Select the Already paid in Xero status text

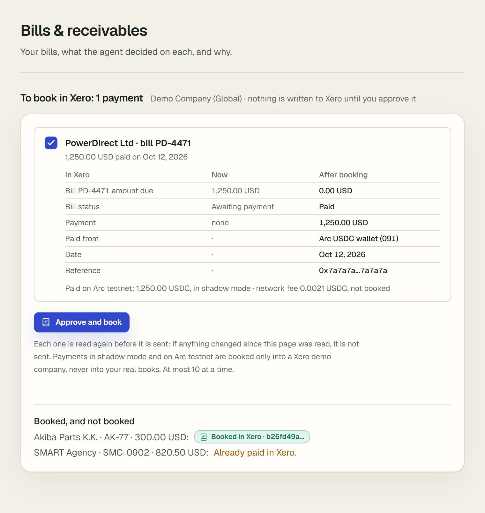tap(255, 453)
